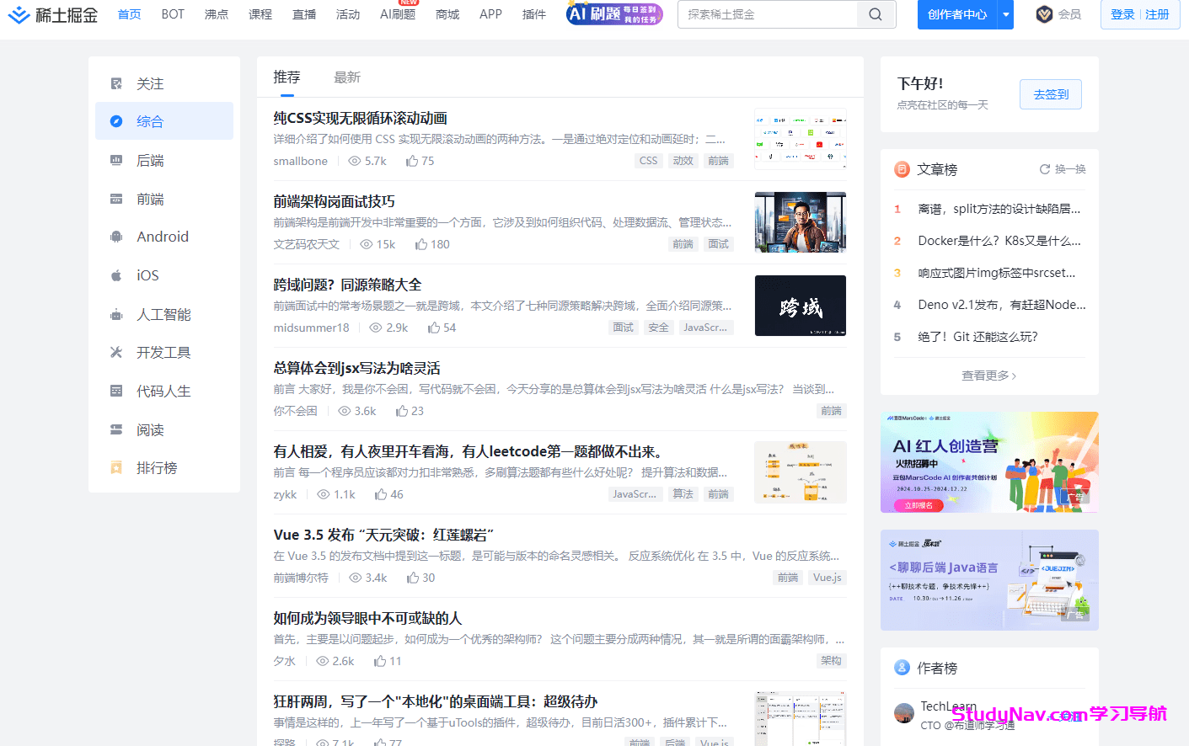Open the 创作者中心 dropdown arrow
The width and height of the screenshot is (1189, 746).
(x=1005, y=15)
